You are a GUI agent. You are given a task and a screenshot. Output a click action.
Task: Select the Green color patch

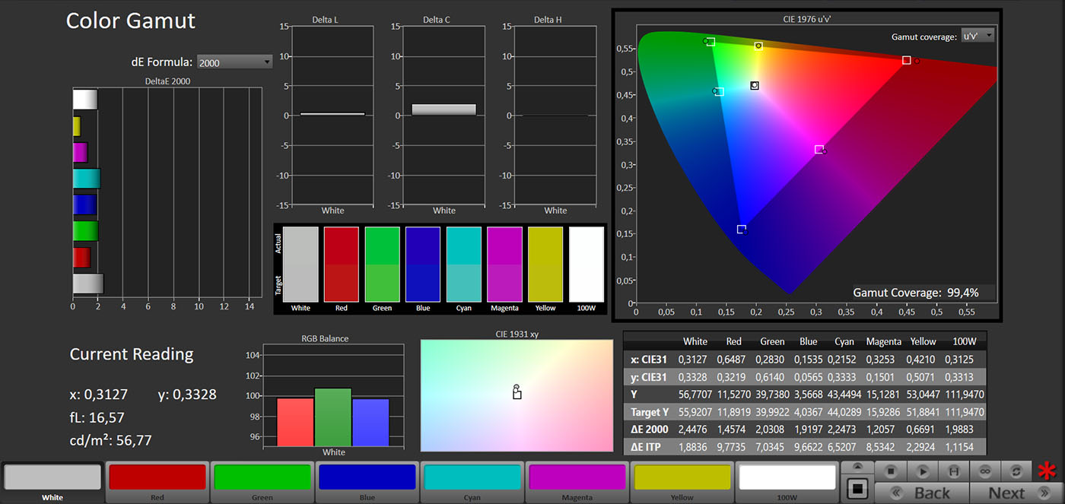262,477
